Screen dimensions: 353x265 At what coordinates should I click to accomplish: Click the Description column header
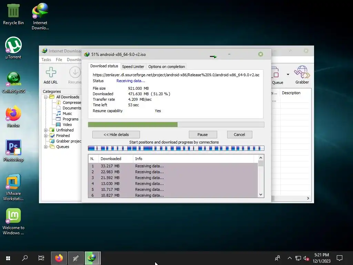point(295,93)
